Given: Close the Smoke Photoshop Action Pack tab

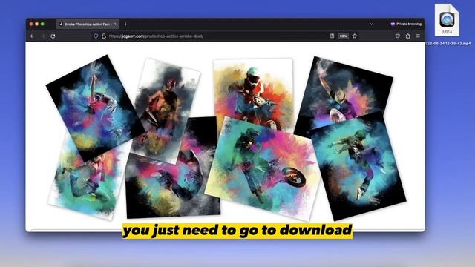Looking at the screenshot, I should [x=114, y=24].
